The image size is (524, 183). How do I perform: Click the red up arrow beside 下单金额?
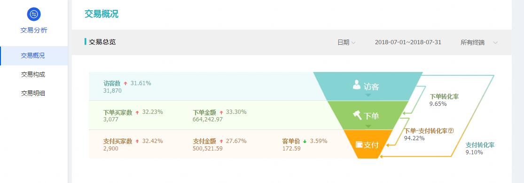pos(221,112)
